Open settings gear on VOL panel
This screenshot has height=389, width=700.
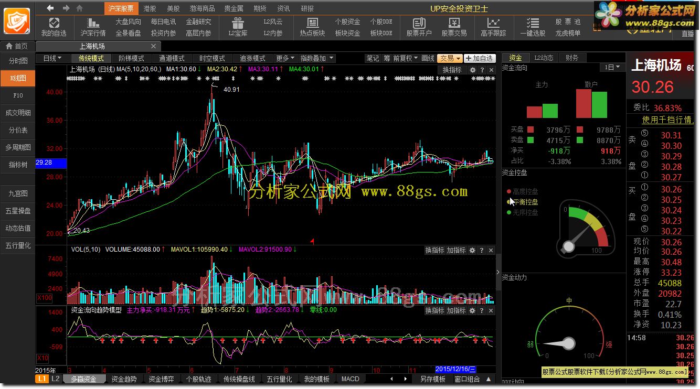tap(472, 251)
